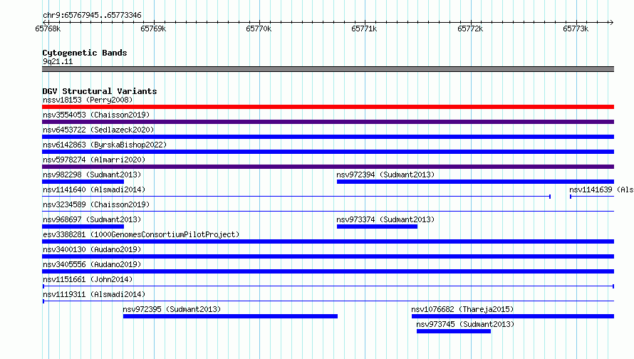Click the 65768k ruler tick label
This screenshot has height=359, width=634.
tap(48, 28)
